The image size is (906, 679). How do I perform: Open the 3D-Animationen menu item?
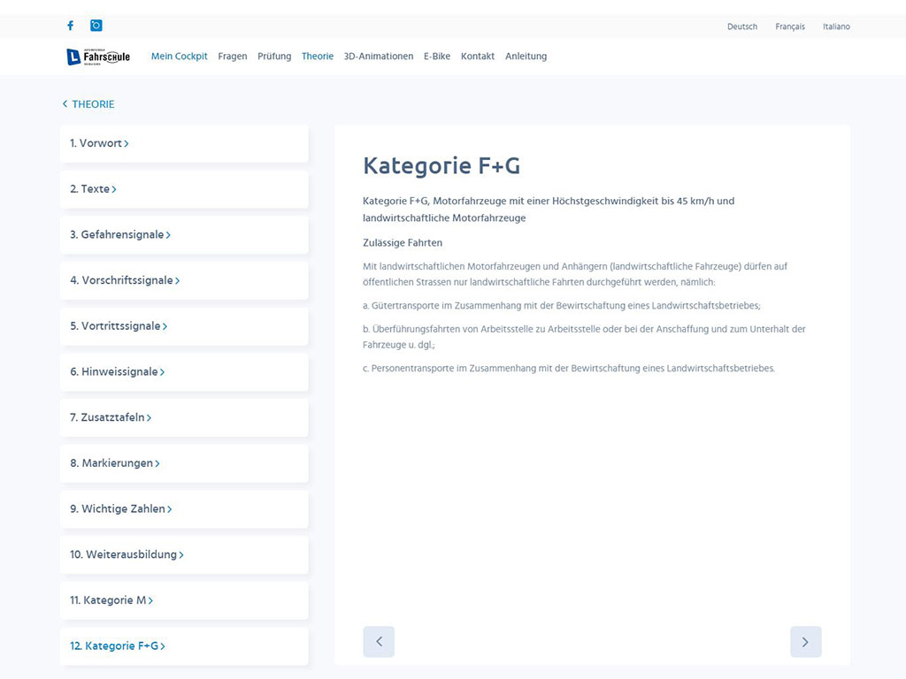tap(378, 57)
